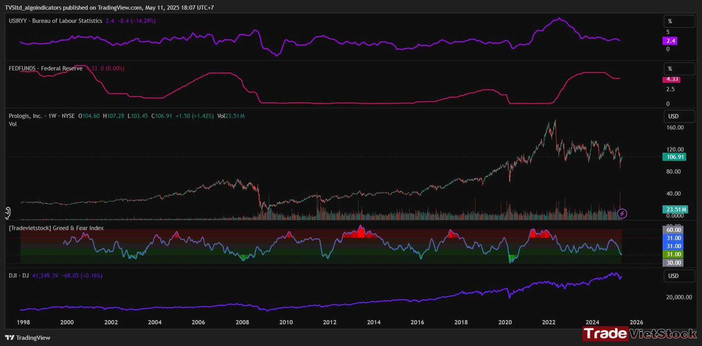
Task: Click the Vol23.51M legend value
Action: pos(231,116)
